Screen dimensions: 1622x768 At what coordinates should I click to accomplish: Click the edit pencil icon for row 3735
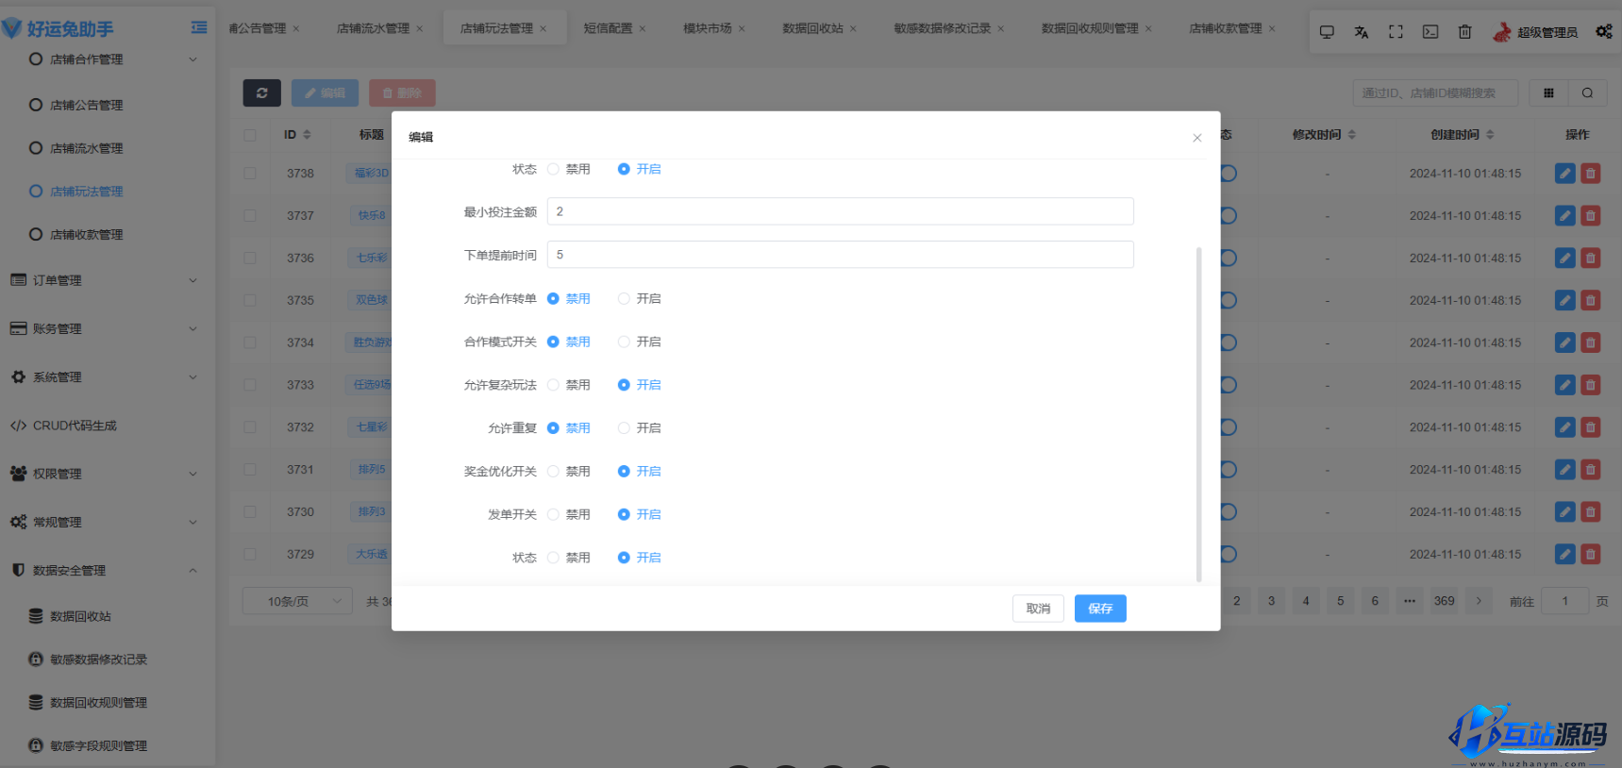tap(1565, 300)
